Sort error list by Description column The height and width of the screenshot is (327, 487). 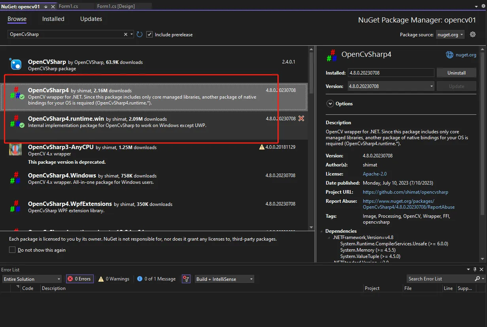(x=54, y=288)
